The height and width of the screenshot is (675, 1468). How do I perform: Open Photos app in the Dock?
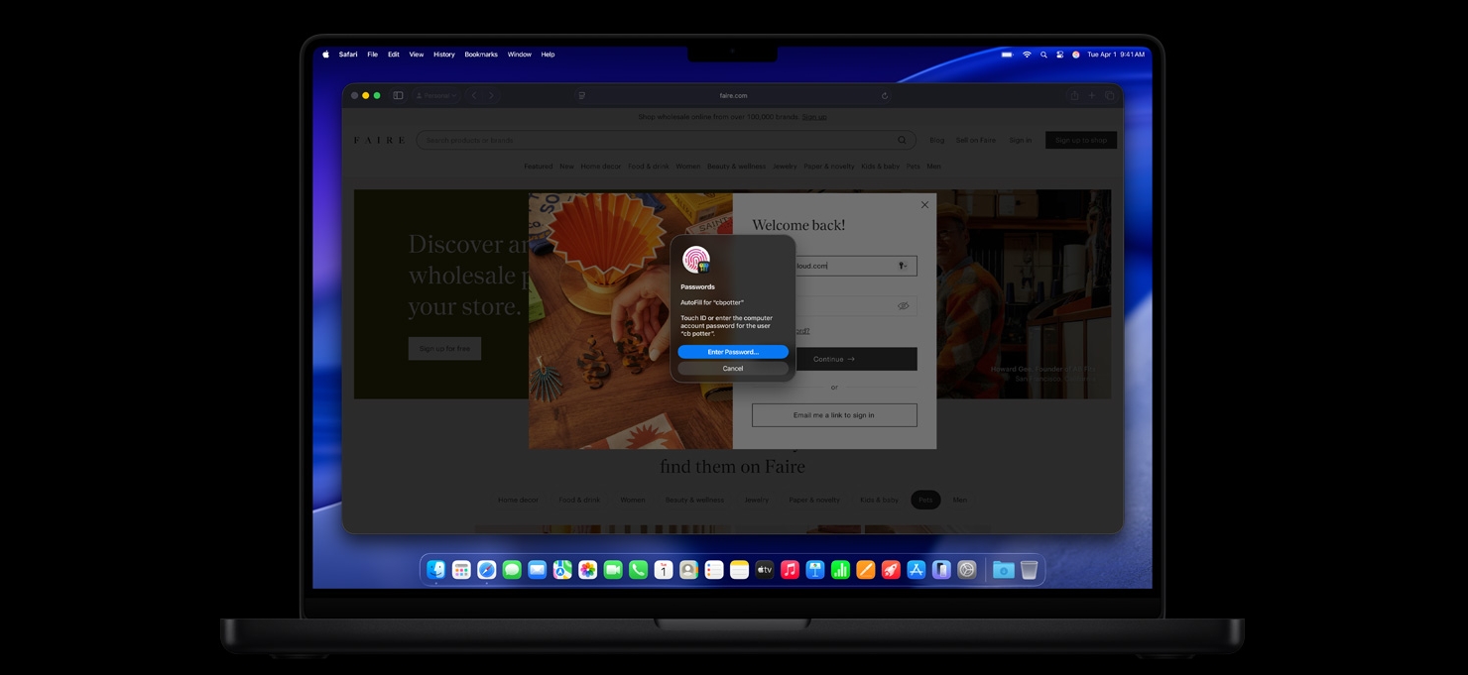(x=587, y=570)
